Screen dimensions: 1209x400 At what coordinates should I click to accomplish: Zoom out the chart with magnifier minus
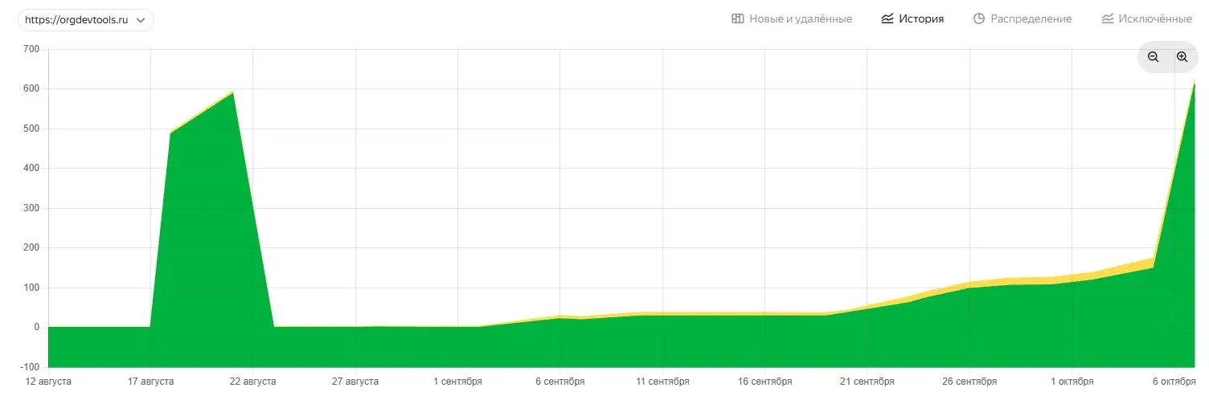pyautogui.click(x=1153, y=57)
